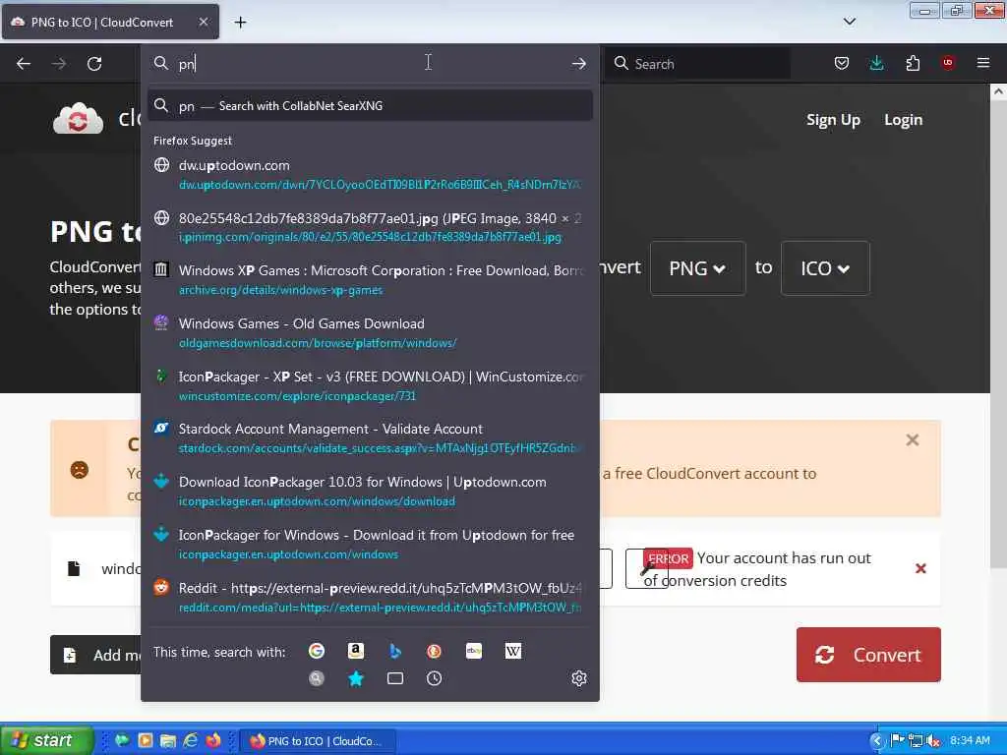Screen dimensions: 1007x755
Task: Click the Login link
Action: (x=903, y=120)
